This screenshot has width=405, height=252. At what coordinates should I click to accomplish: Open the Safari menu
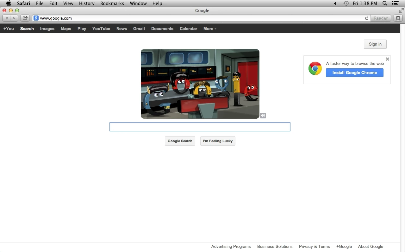[24, 3]
